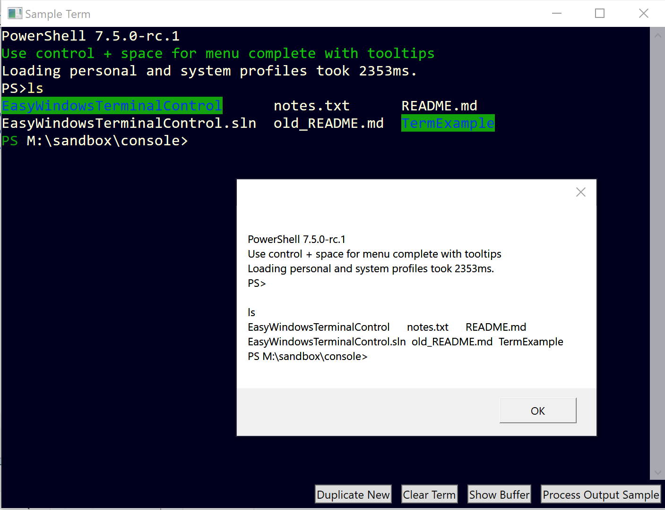Click 'took 2353ms' line in dialog
The height and width of the screenshot is (510, 665).
pos(371,268)
